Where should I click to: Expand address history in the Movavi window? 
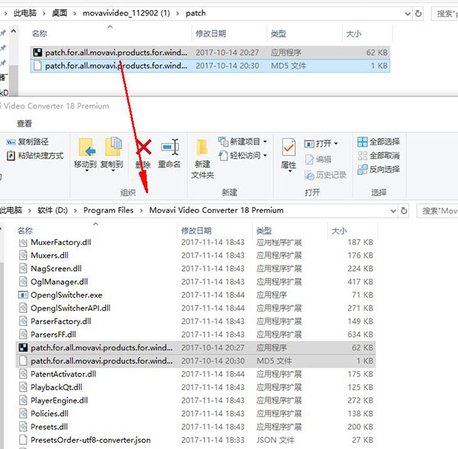[393, 211]
